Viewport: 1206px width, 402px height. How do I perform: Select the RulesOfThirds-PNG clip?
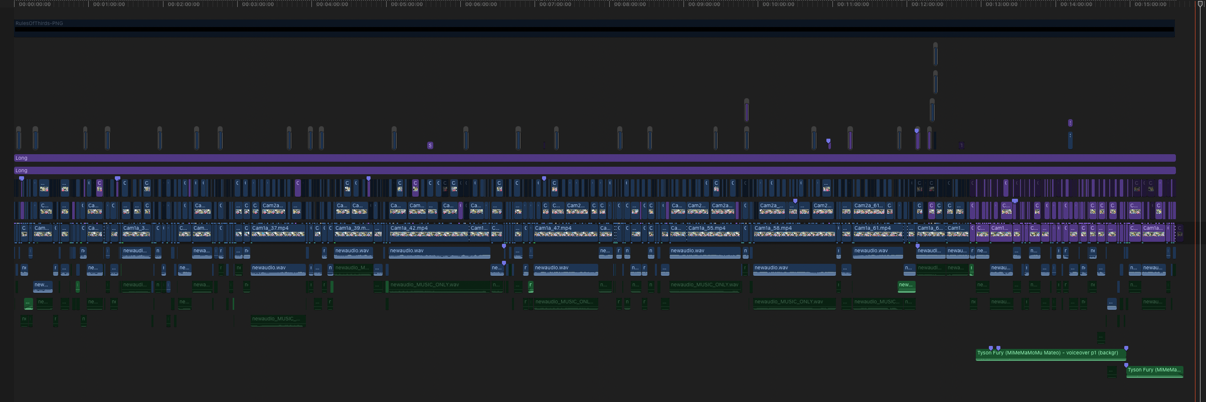[x=594, y=28]
